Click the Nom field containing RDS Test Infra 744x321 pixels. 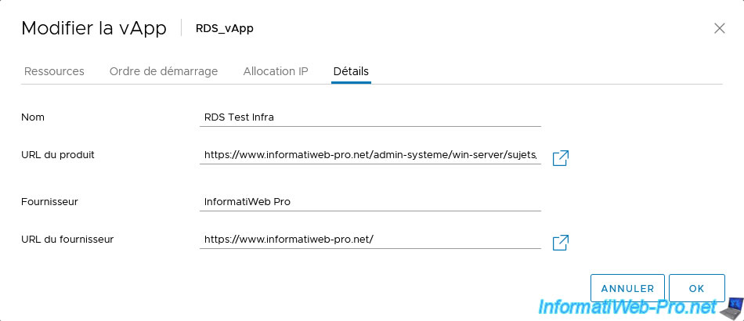pyautogui.click(x=370, y=117)
